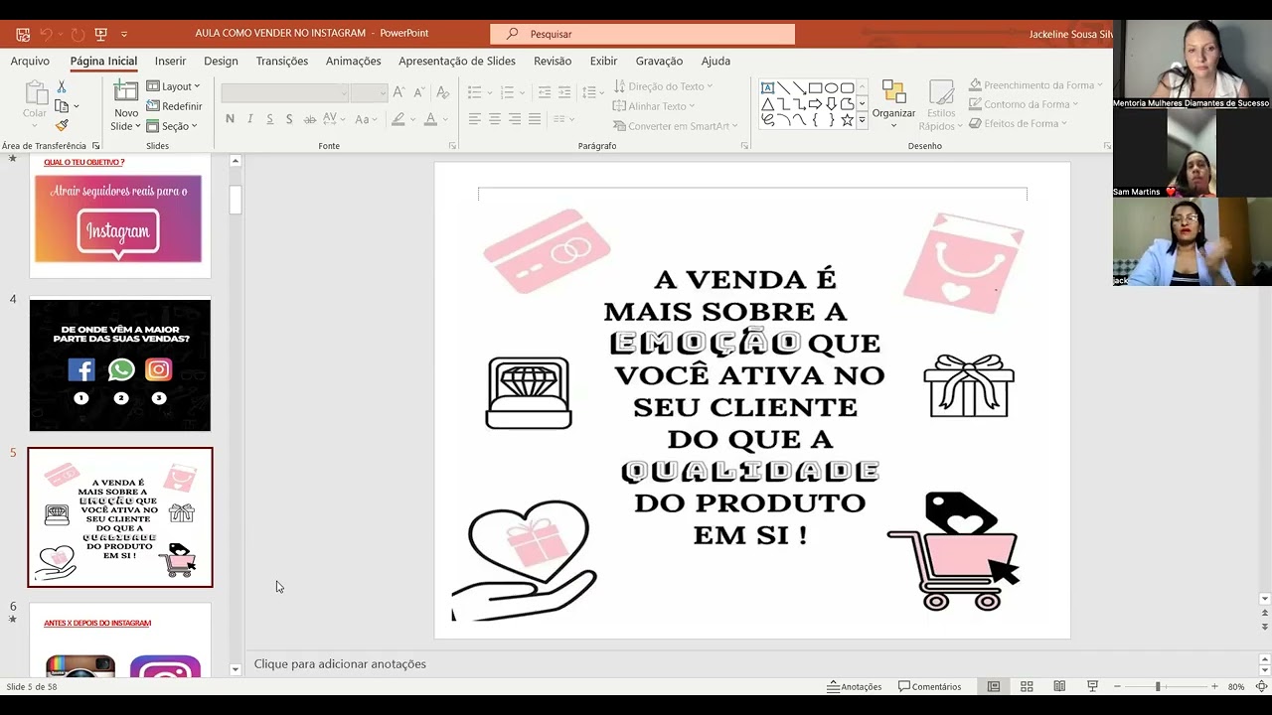Screen dimensions: 1272x715
Task: Switch to Transições tab
Action: pos(282,61)
